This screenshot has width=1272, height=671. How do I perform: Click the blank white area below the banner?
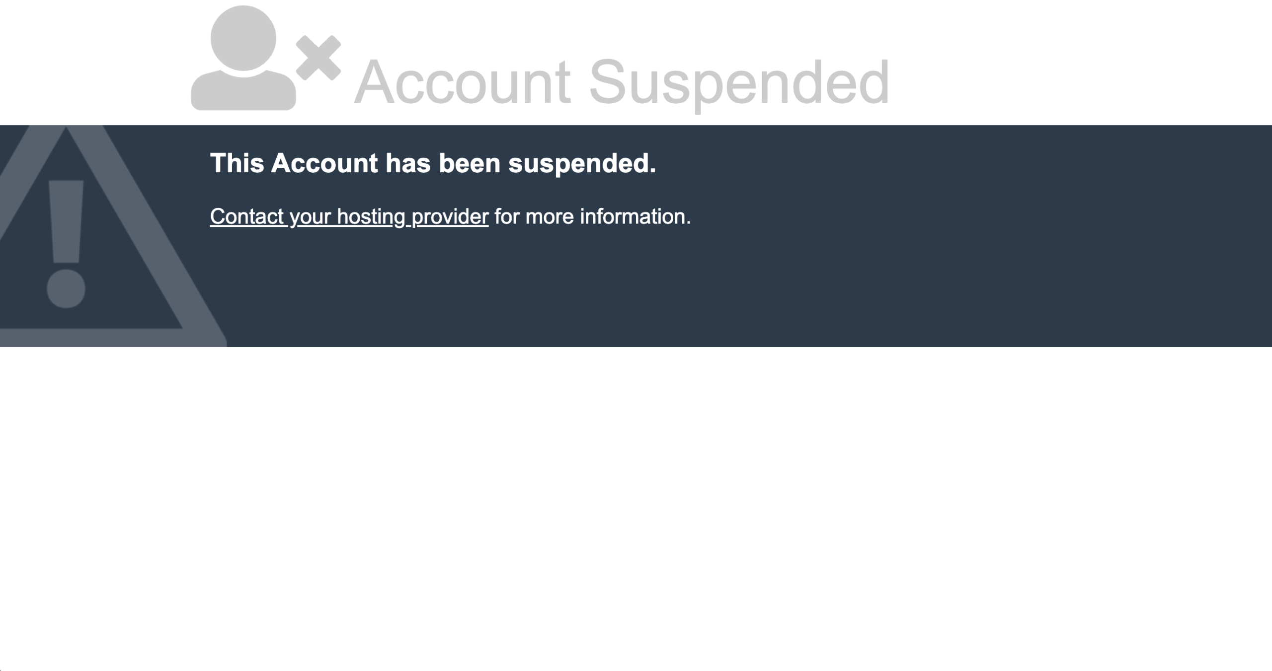click(636, 496)
